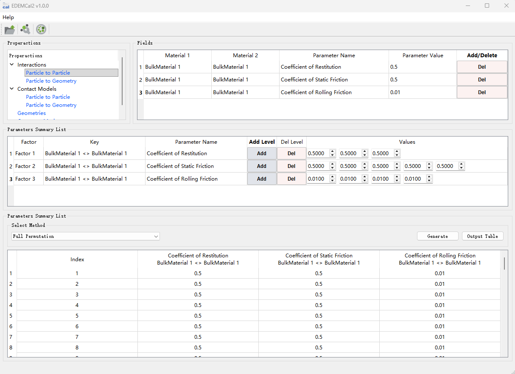Select Geometries in the Properactions panel

tap(31, 113)
